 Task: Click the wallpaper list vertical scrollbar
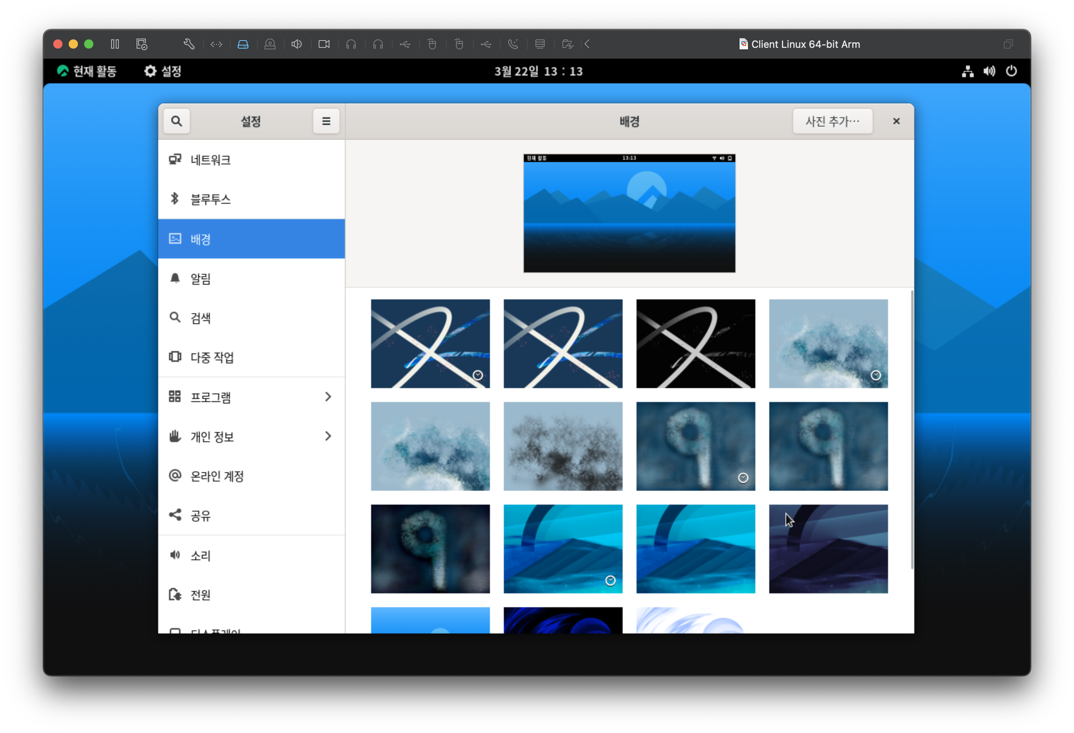click(912, 430)
